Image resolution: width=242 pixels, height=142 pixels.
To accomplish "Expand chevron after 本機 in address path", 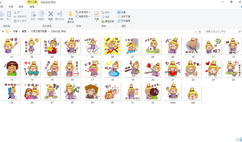I will (20, 31).
